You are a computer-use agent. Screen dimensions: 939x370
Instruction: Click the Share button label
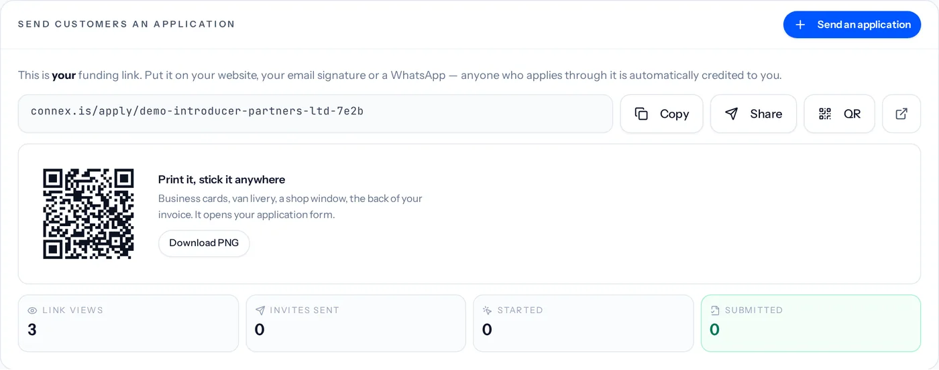point(766,114)
